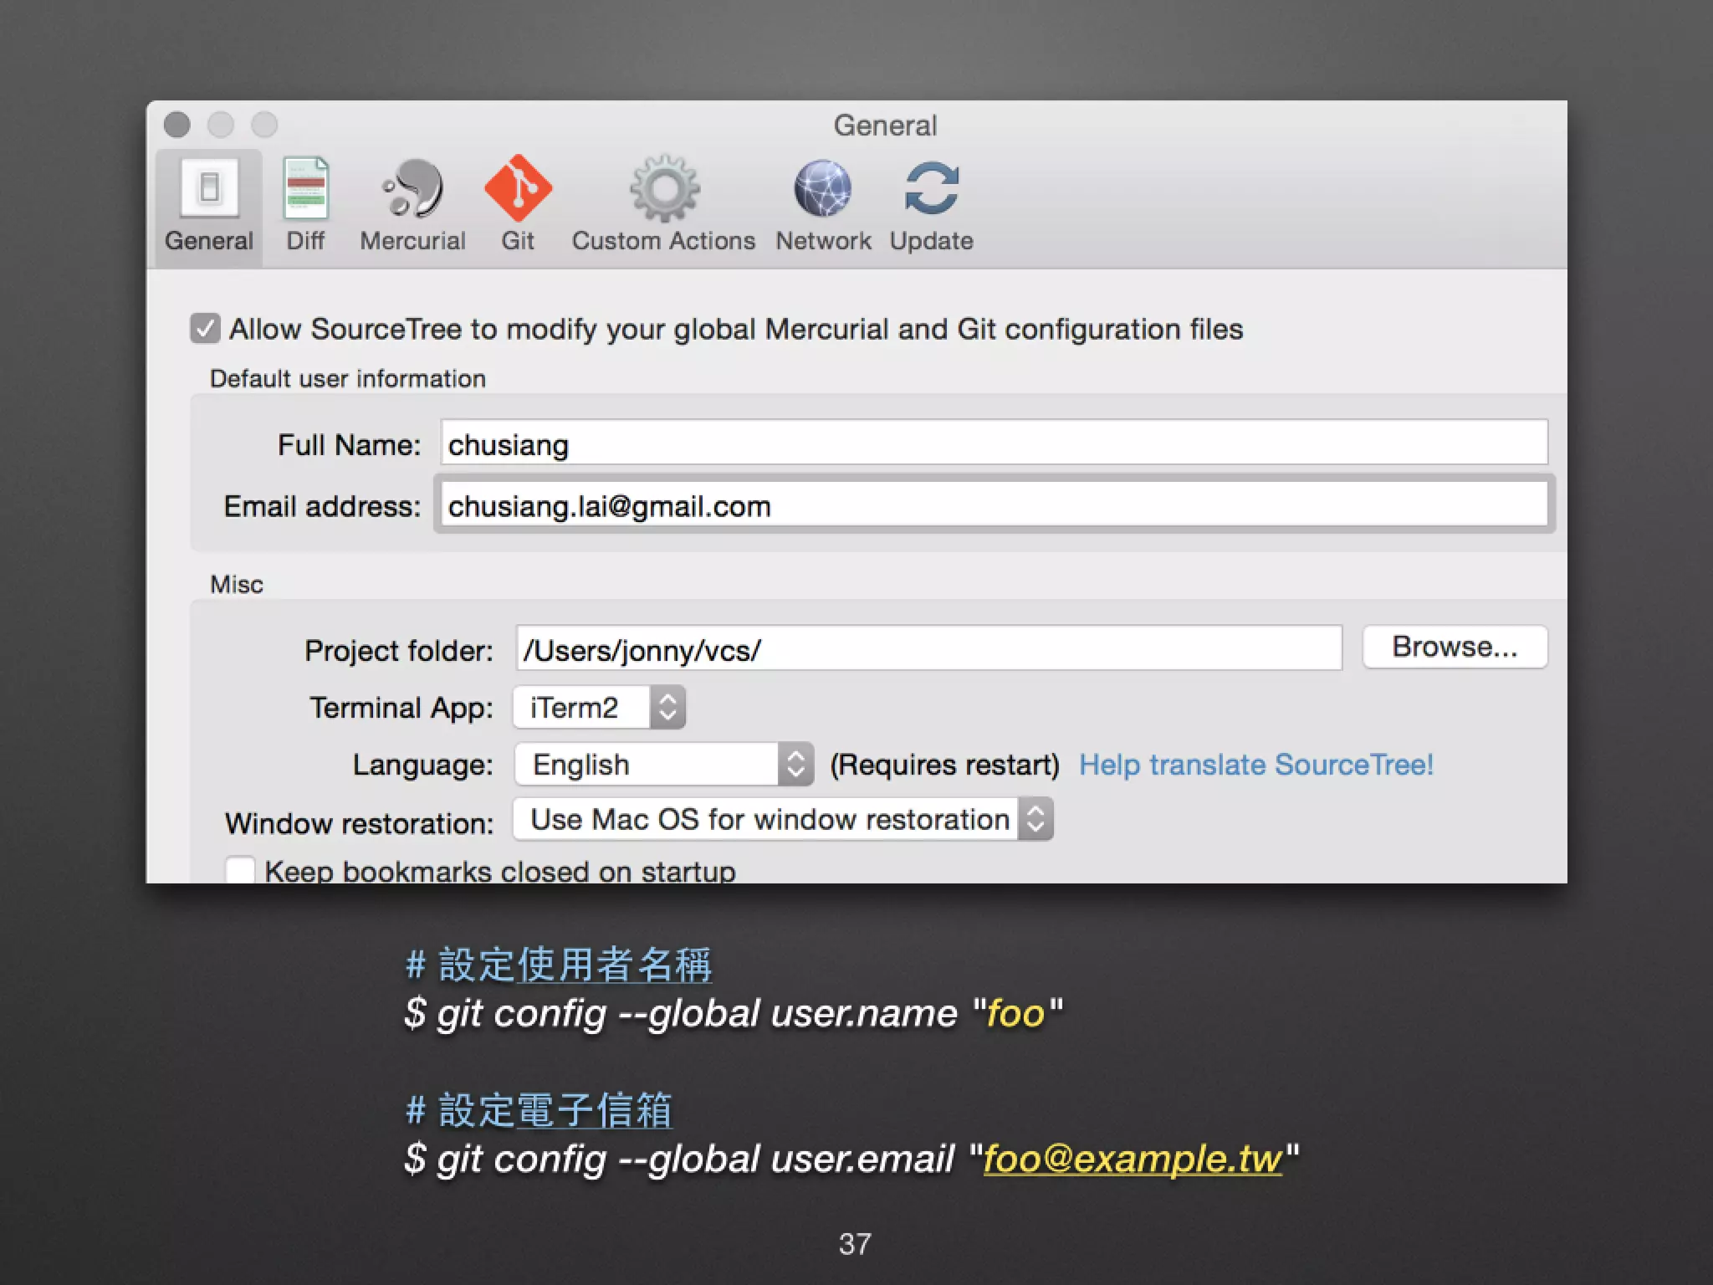This screenshot has height=1285, width=1713.
Task: Click the Network tab label
Action: click(823, 241)
